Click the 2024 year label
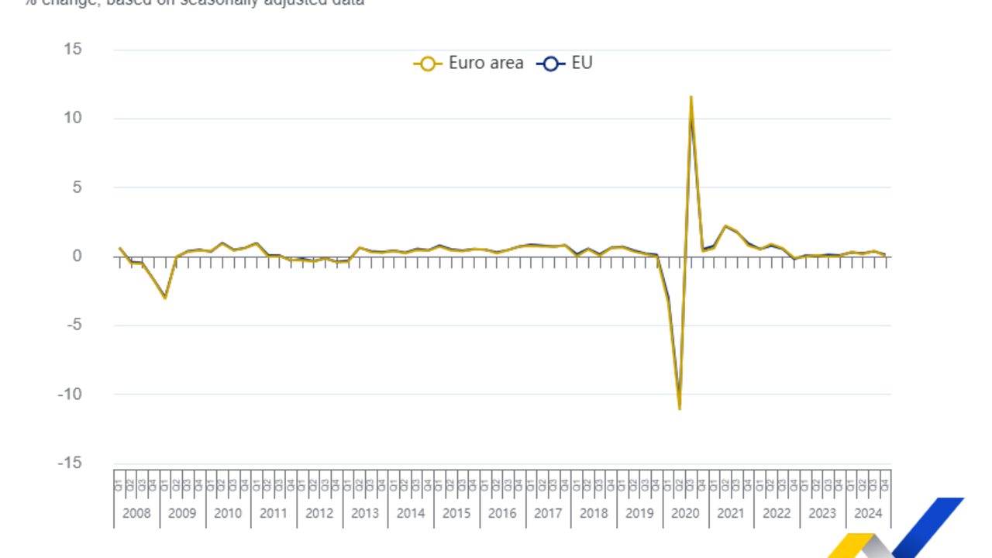The width and height of the screenshot is (992, 558). [868, 513]
